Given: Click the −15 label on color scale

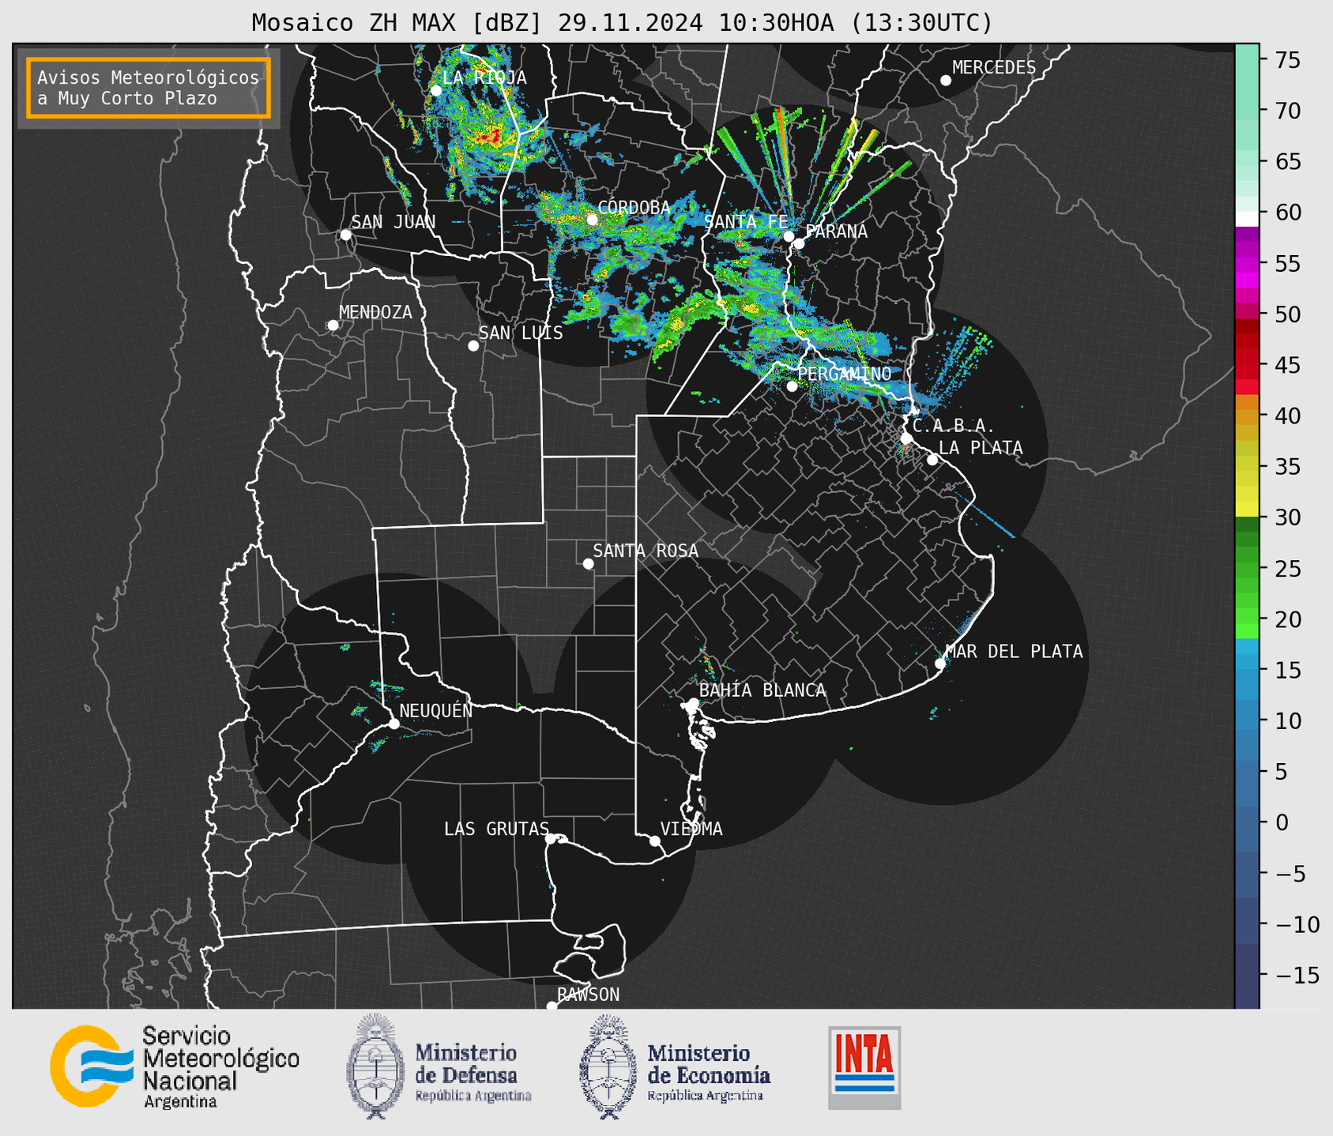Looking at the screenshot, I should [1297, 975].
